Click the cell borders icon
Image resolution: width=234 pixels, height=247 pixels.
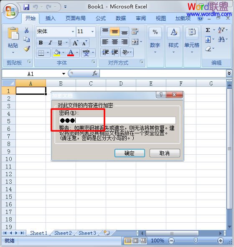(41, 53)
